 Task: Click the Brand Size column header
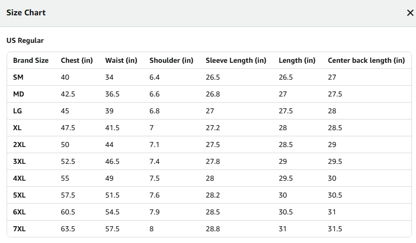pos(31,60)
